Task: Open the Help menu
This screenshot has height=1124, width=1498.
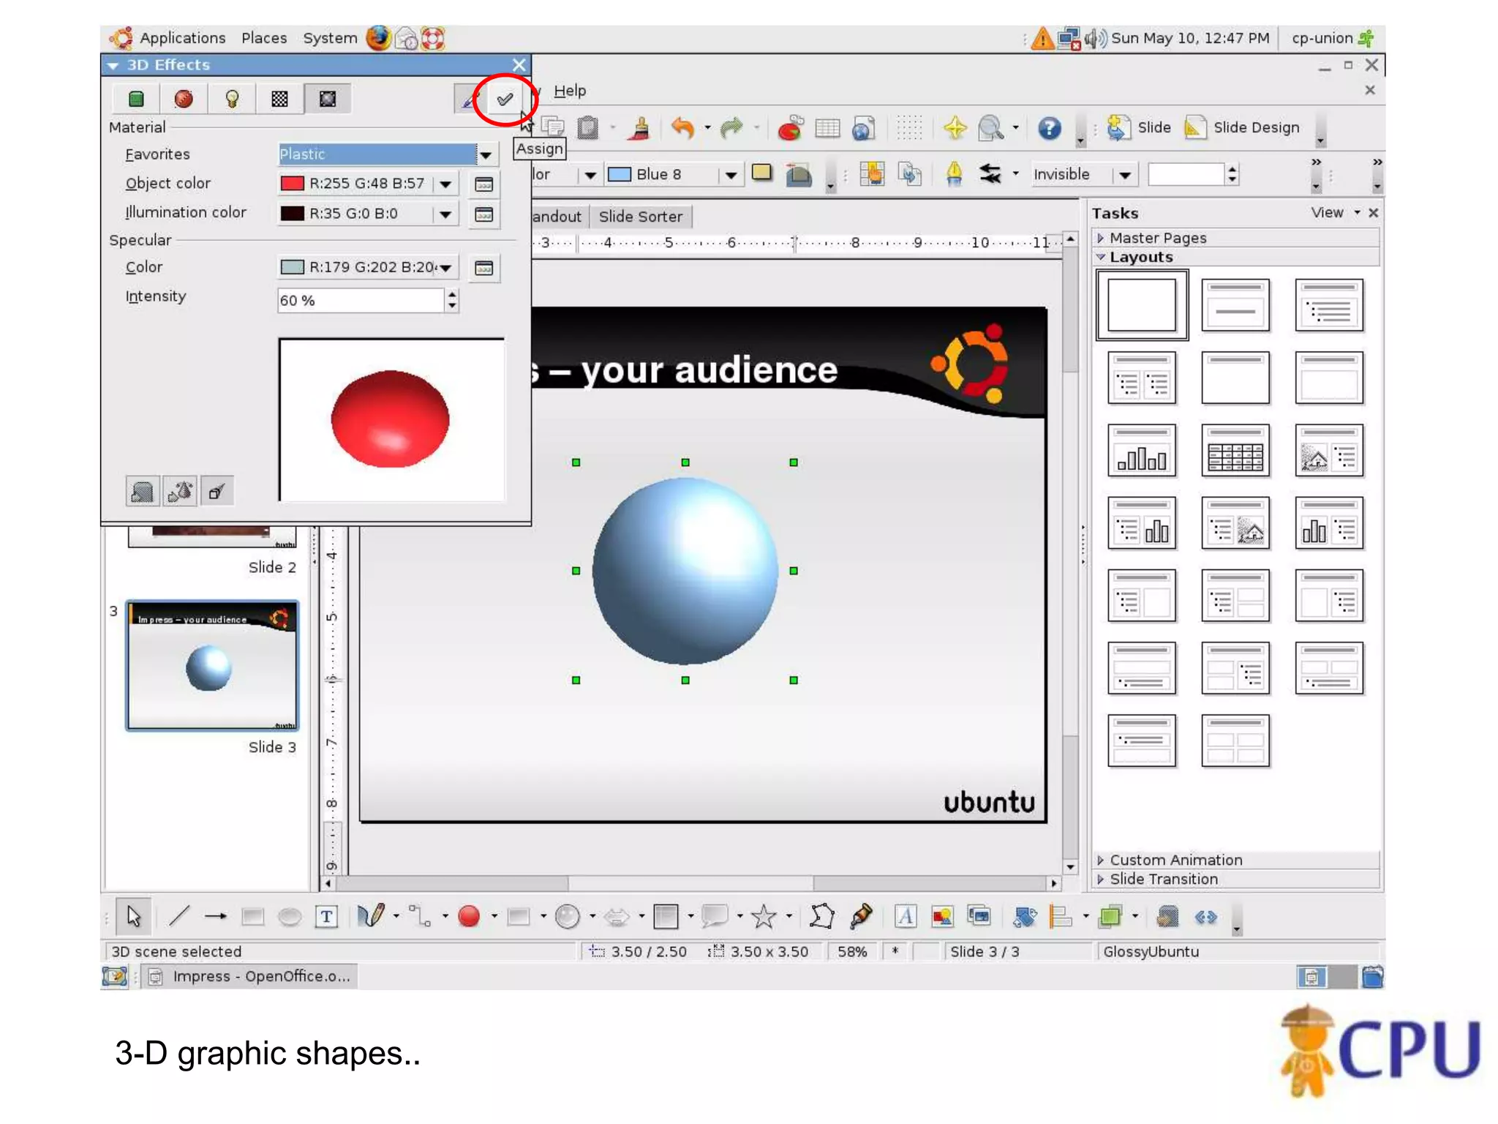Action: (569, 91)
